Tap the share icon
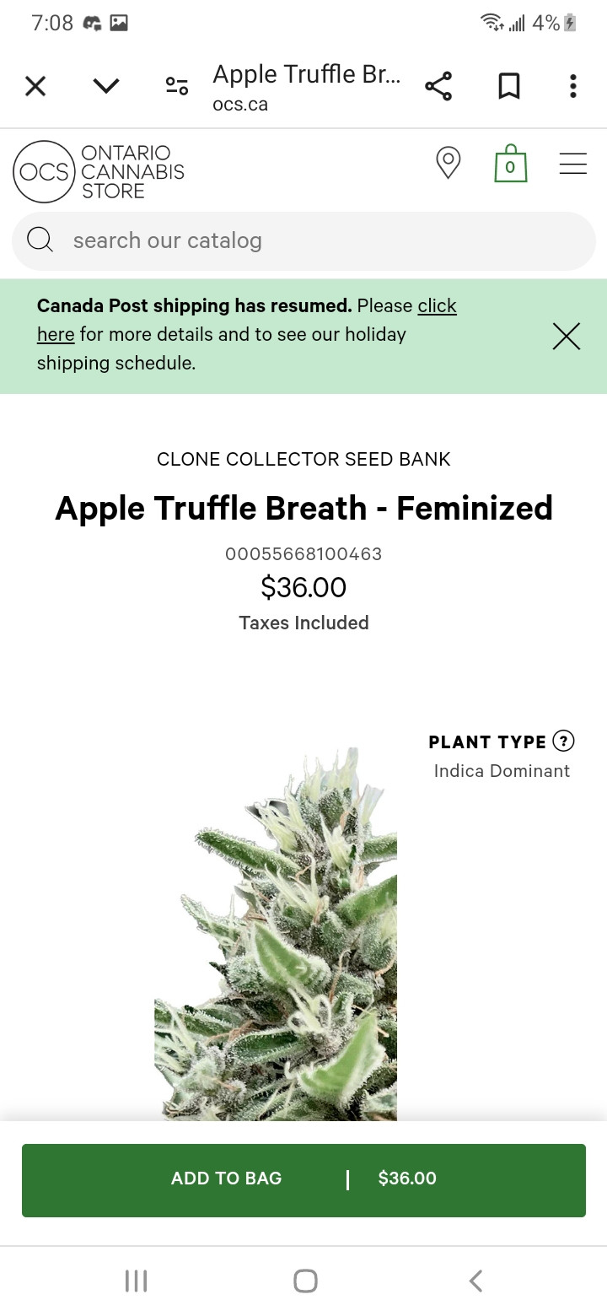 438,86
